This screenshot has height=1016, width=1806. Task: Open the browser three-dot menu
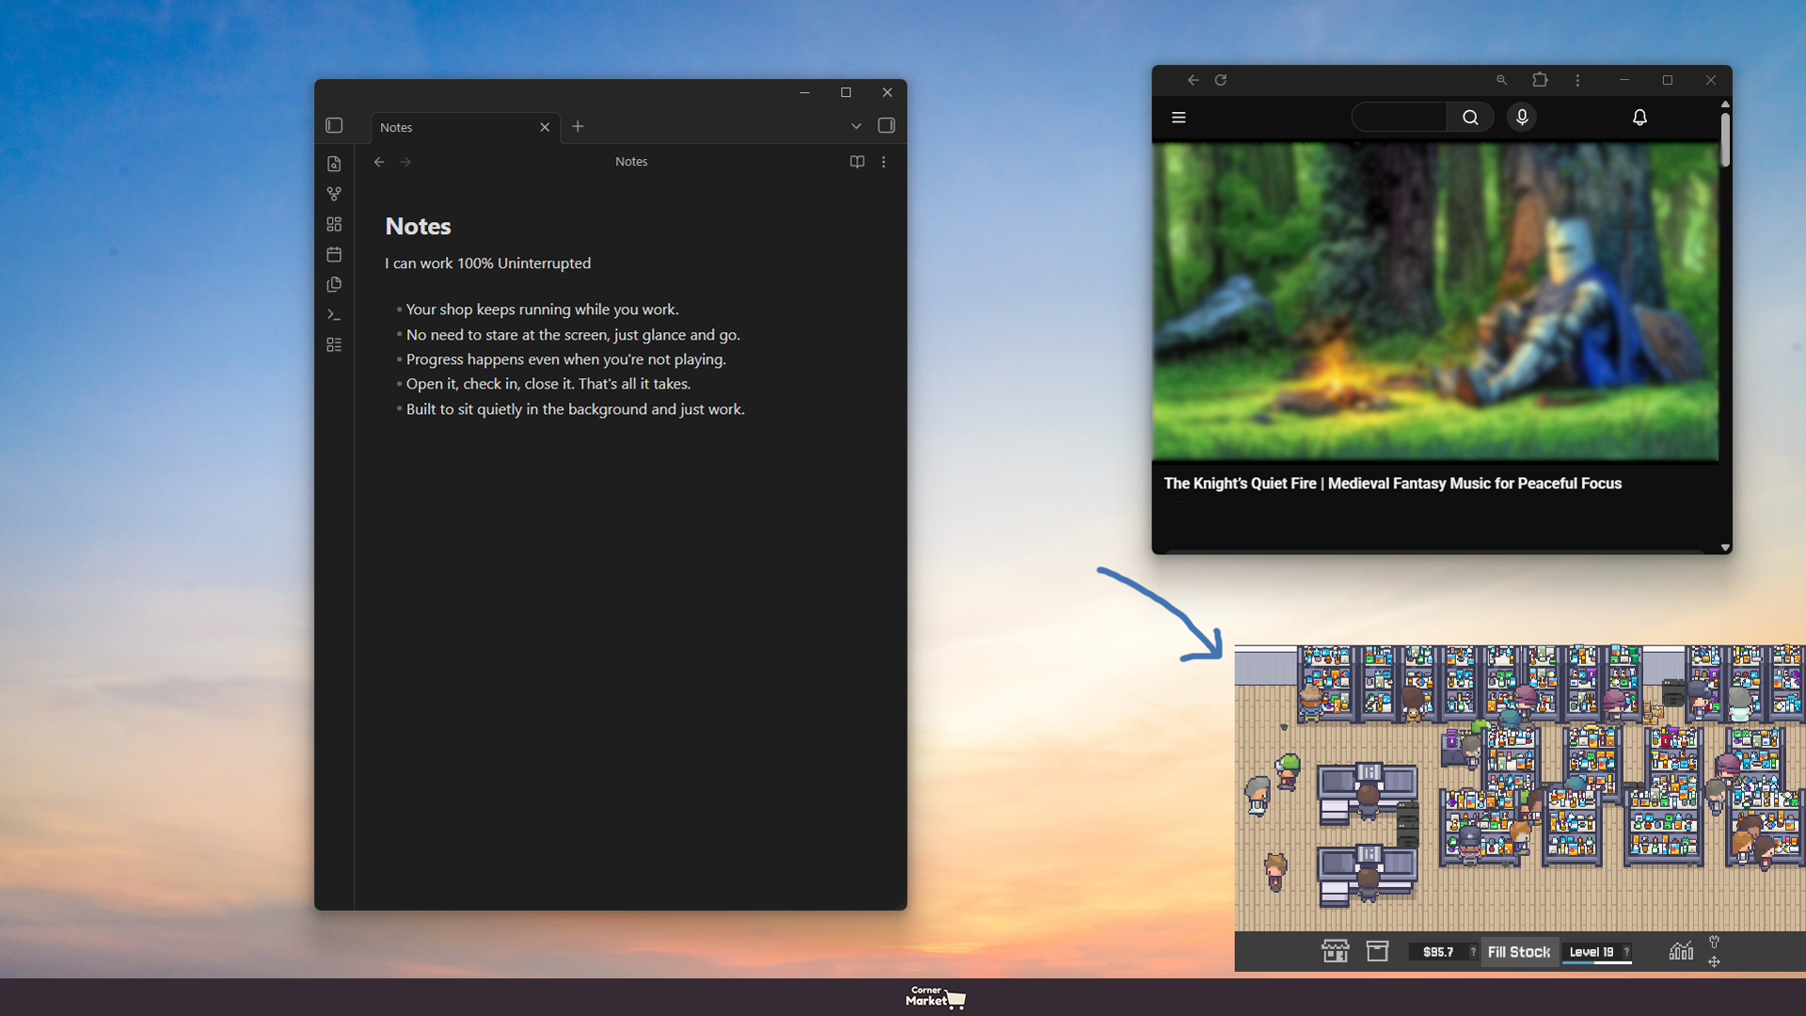[x=1577, y=80]
